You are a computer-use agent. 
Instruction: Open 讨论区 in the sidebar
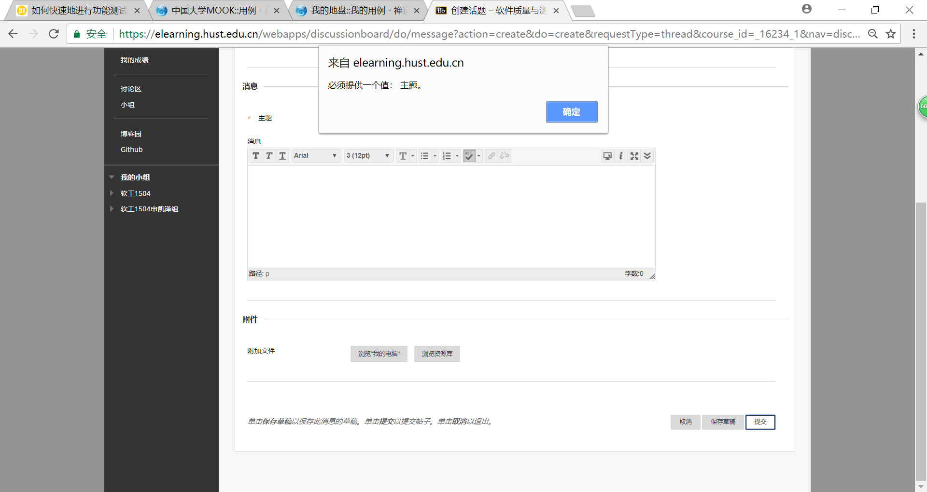131,89
